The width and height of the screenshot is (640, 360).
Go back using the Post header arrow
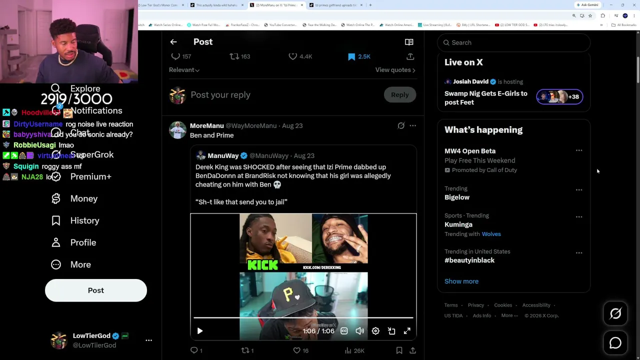pos(173,42)
